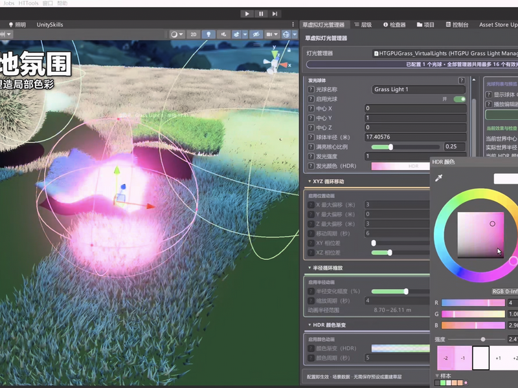Image resolution: width=518 pixels, height=388 pixels.
Task: Click the Step forward button
Action: click(275, 14)
